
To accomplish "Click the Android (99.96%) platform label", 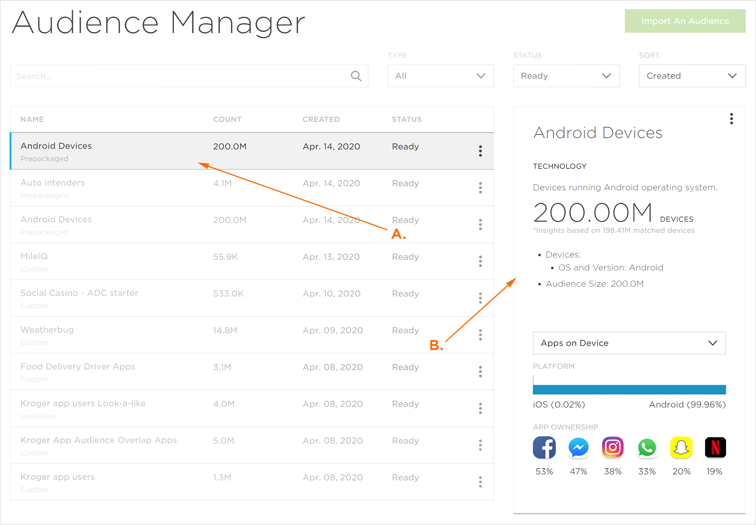I will 687,405.
